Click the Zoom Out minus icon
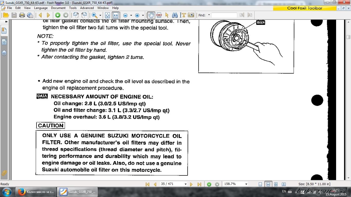Screen dimensions: 351x197 125,15
